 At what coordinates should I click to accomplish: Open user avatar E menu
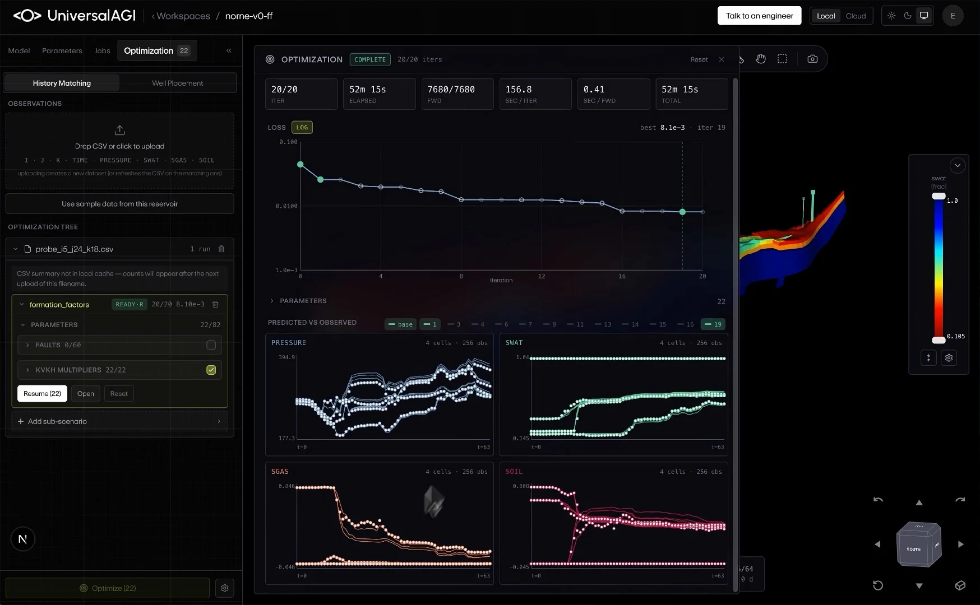tap(953, 16)
